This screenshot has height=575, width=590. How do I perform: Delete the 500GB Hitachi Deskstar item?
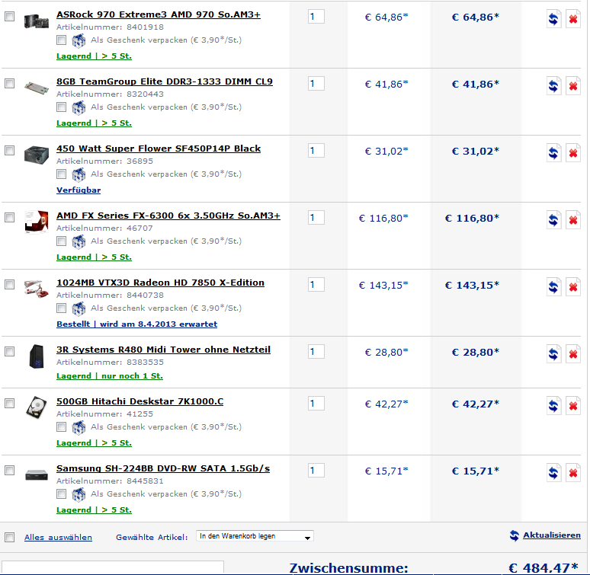tap(572, 406)
